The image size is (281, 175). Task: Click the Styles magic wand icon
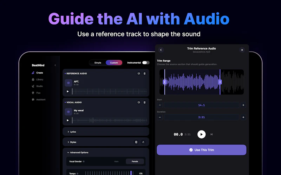coord(143,142)
